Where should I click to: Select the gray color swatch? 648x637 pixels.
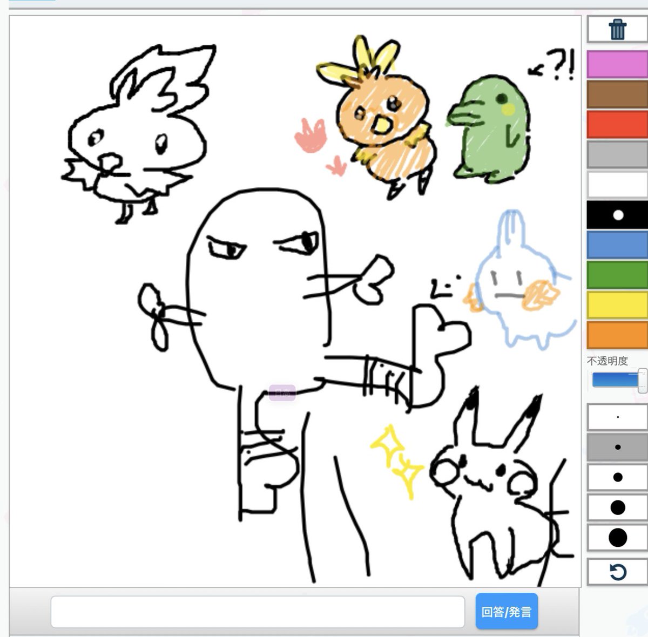617,155
